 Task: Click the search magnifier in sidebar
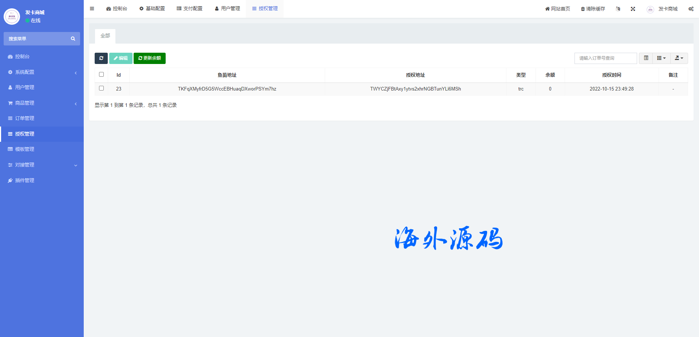coord(73,39)
